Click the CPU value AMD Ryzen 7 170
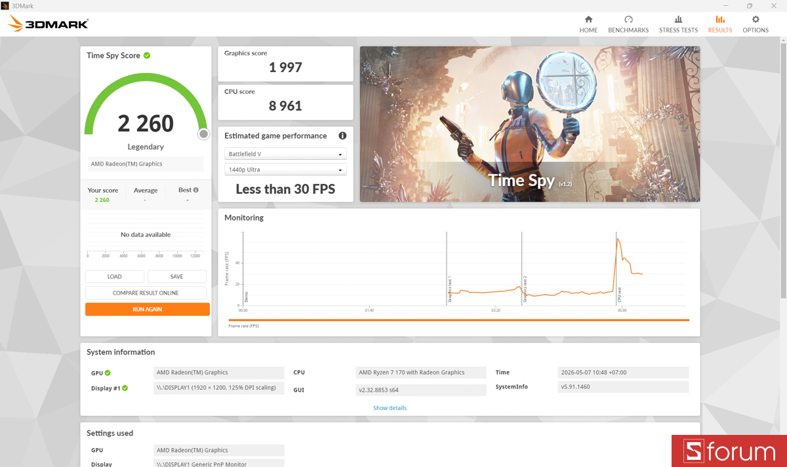Image resolution: width=787 pixels, height=467 pixels. pyautogui.click(x=422, y=373)
